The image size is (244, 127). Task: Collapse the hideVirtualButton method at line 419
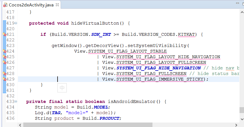point(16,23)
